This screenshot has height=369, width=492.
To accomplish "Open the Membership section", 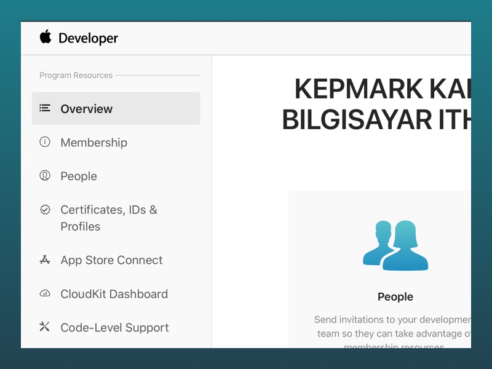I will 93,142.
